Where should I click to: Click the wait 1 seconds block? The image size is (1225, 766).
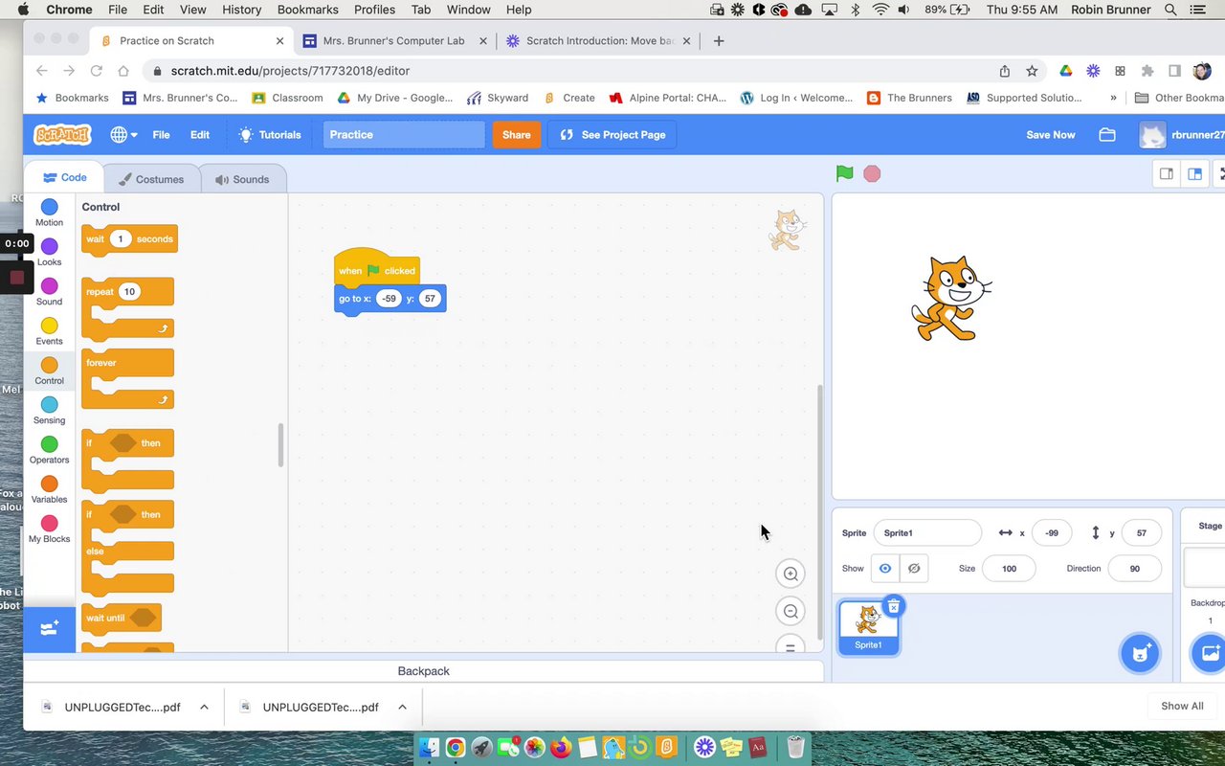coord(129,239)
